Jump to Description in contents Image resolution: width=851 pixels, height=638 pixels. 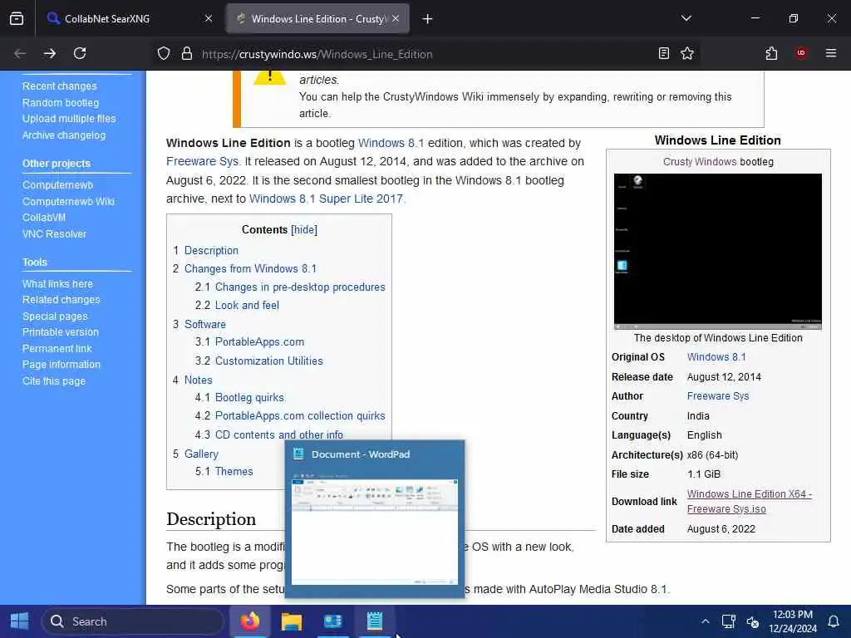211,251
